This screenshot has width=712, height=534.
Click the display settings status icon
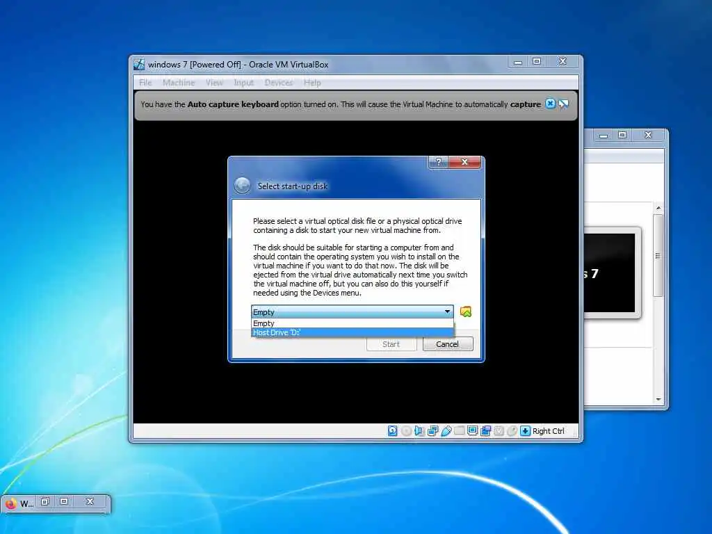472,430
